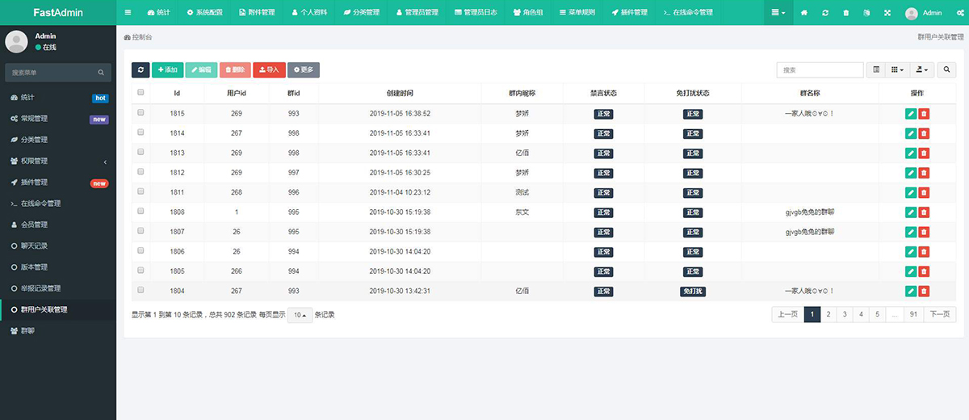Click the green 添加 button
The width and height of the screenshot is (969, 420).
tap(167, 70)
